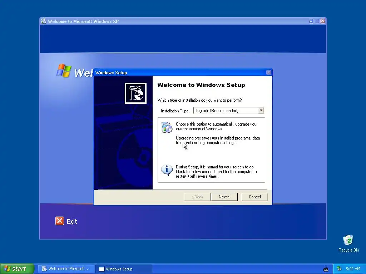Viewport: 366px width, 274px height.
Task: Click the 'During Setup, it is normal' note
Action: click(216, 172)
